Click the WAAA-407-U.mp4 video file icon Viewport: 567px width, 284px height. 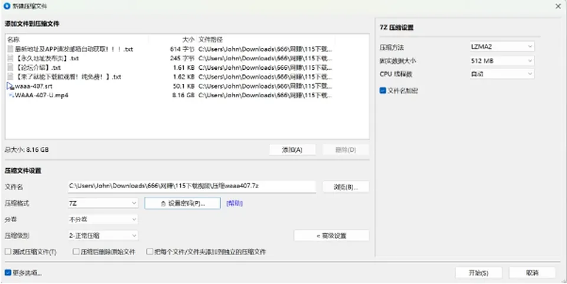click(11, 96)
